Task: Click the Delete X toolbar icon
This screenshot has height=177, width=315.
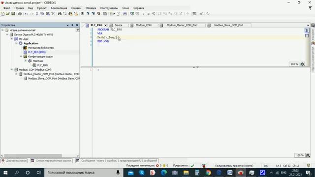Action: (x=53, y=14)
